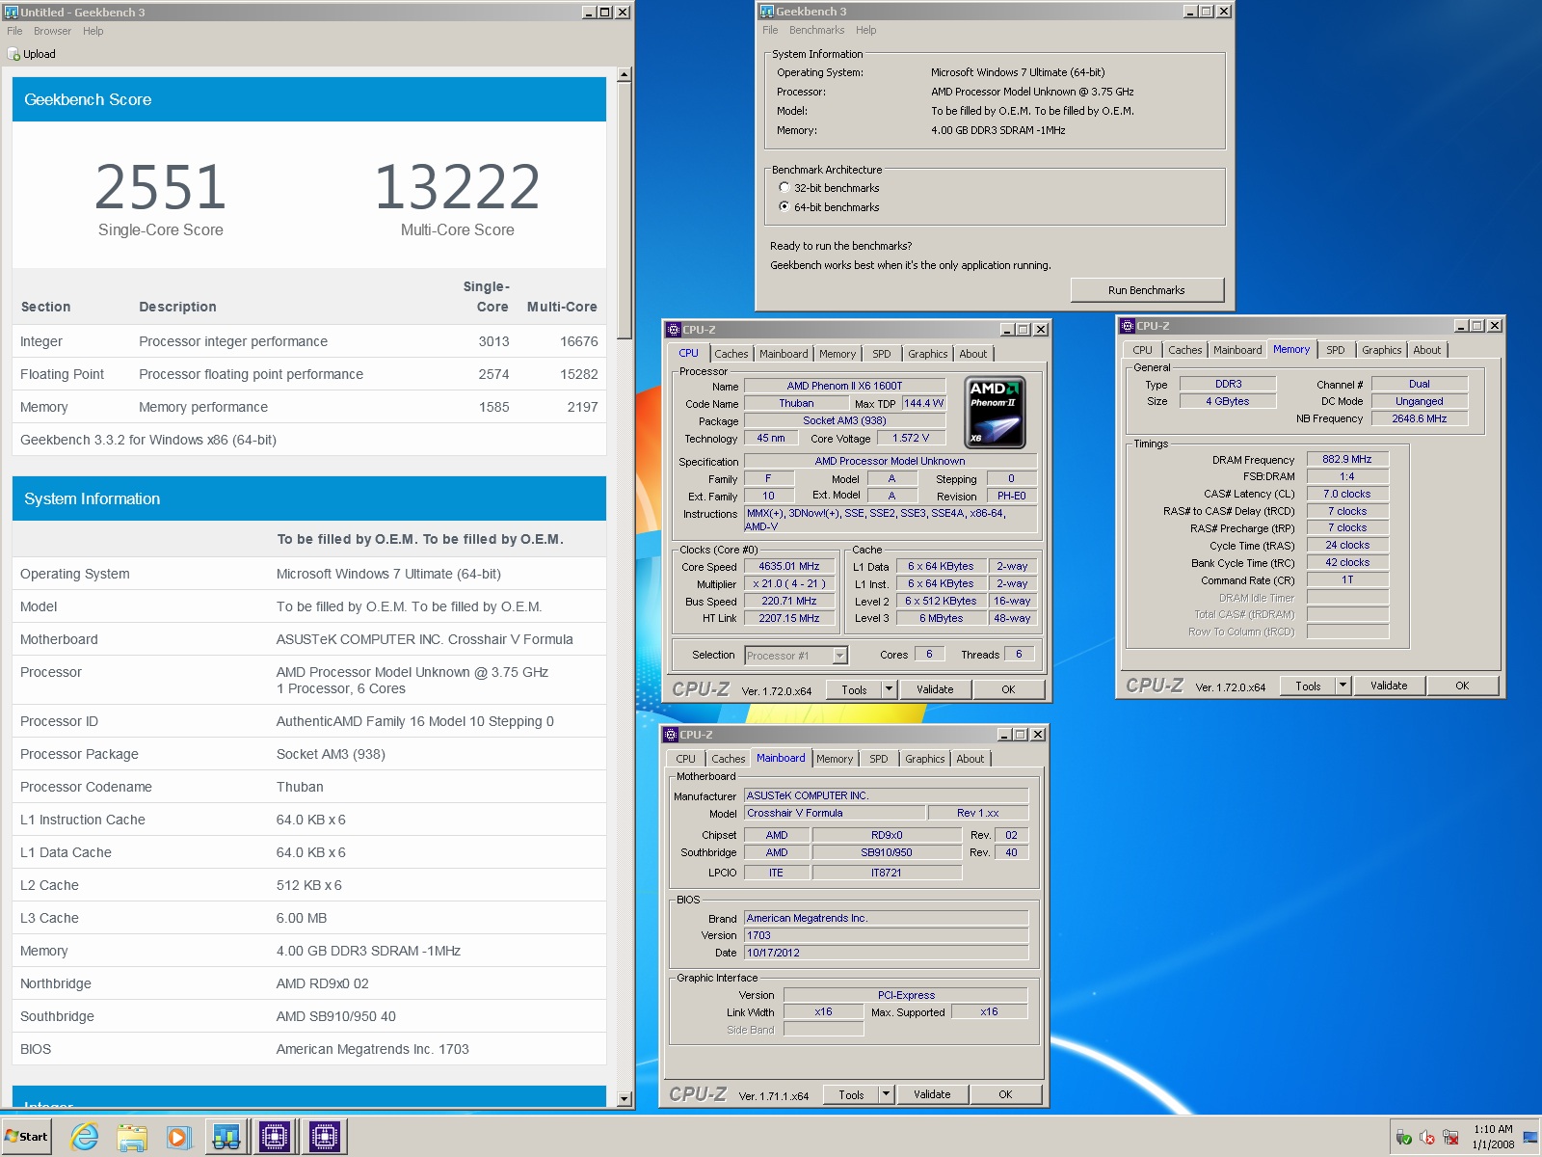
Task: Open Help menu in Geekbench 3 launcher window
Action: (x=865, y=30)
